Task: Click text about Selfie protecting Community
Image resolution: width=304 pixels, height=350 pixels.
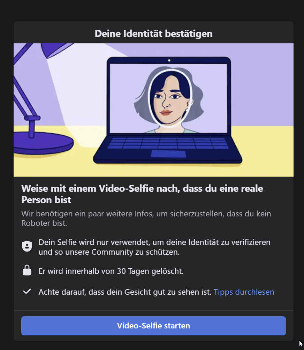Action: (x=154, y=247)
